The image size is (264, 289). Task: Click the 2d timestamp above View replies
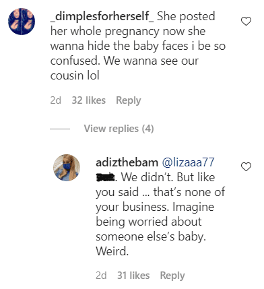(56, 100)
